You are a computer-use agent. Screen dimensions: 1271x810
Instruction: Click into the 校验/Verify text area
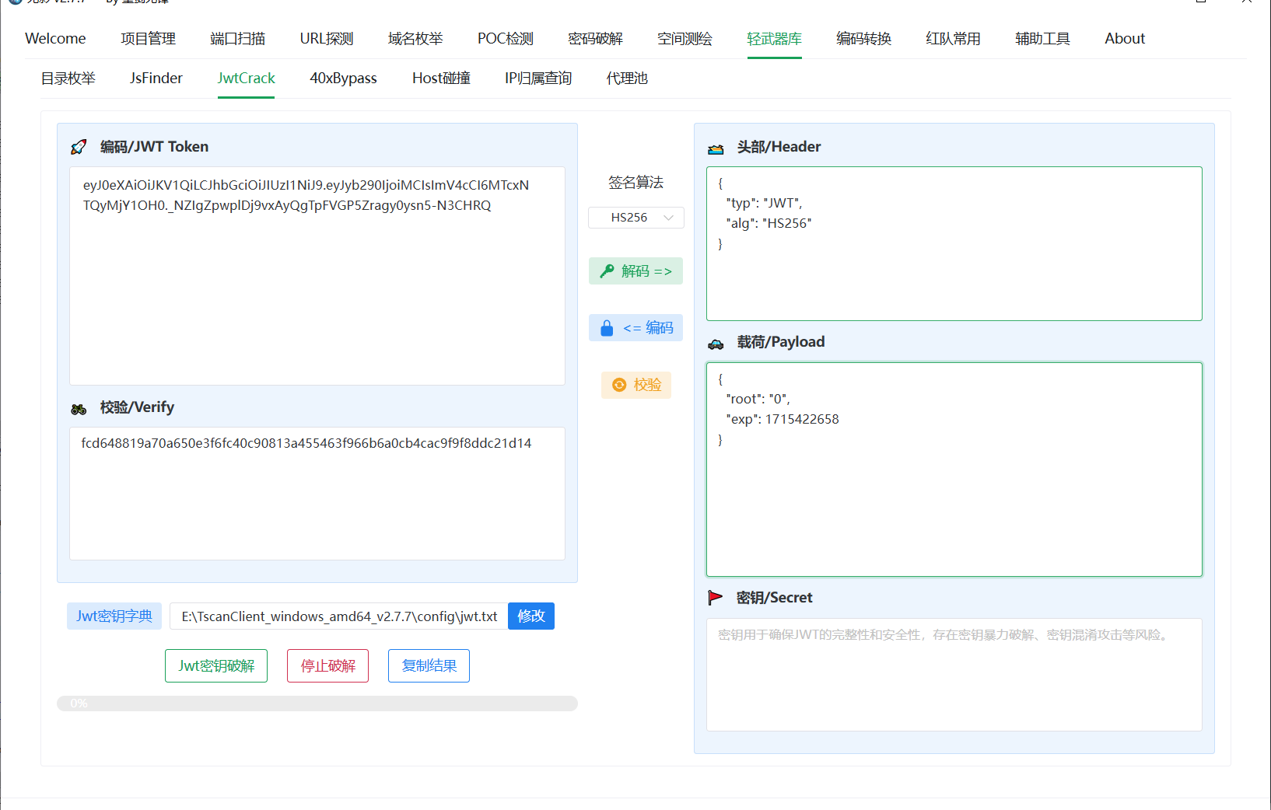317,494
